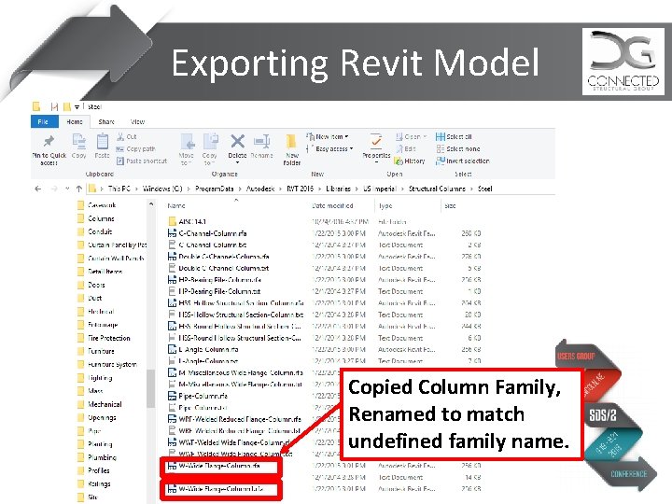Open the File tab
The width and height of the screenshot is (672, 504).
43,121
